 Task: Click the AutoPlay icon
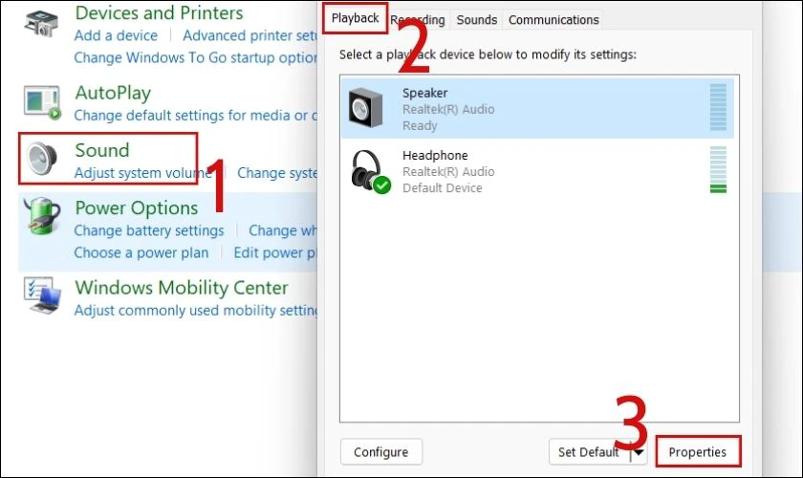42,103
